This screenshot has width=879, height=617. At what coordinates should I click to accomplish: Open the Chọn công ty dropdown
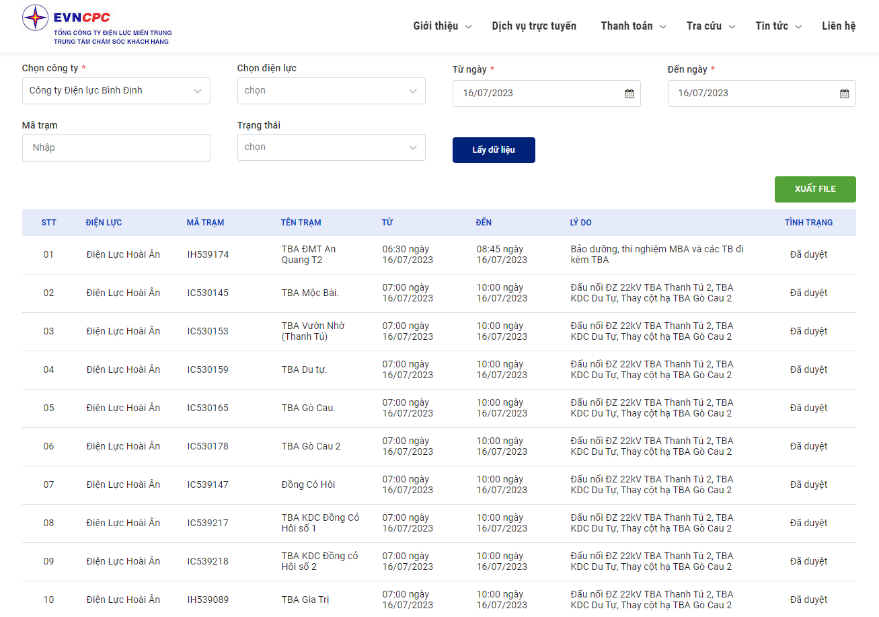click(116, 91)
